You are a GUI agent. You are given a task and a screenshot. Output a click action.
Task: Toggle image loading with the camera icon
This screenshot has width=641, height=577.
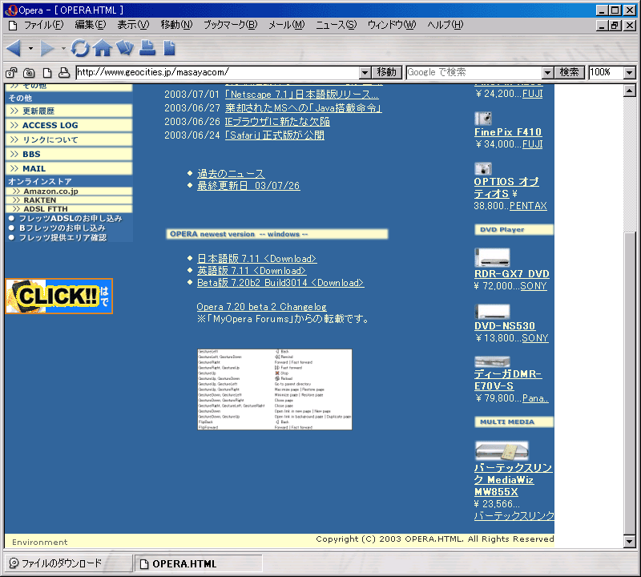[x=29, y=73]
